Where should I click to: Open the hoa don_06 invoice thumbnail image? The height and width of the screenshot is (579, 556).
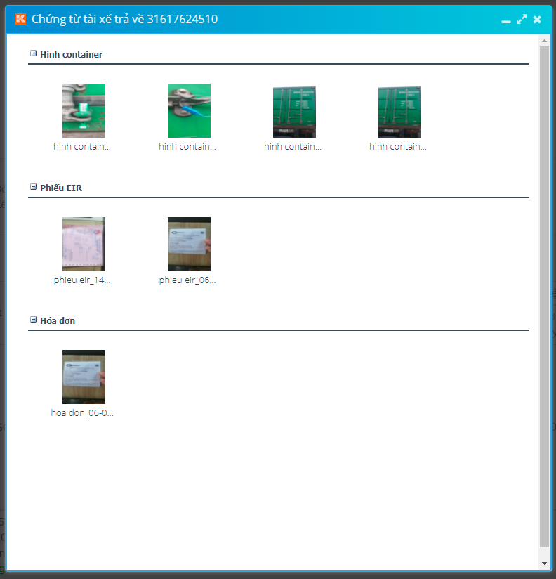[x=84, y=377]
